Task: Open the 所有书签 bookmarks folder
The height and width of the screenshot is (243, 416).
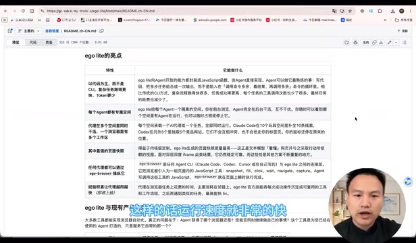Action: (404, 20)
